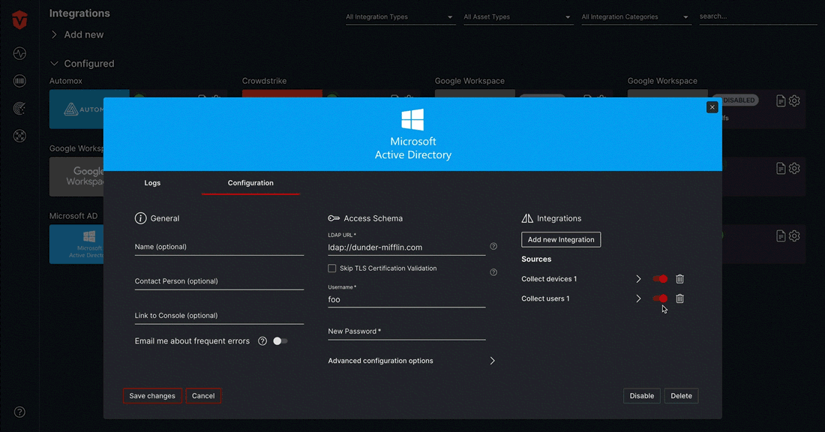Open the barcode assets icon in sidebar

19,80
